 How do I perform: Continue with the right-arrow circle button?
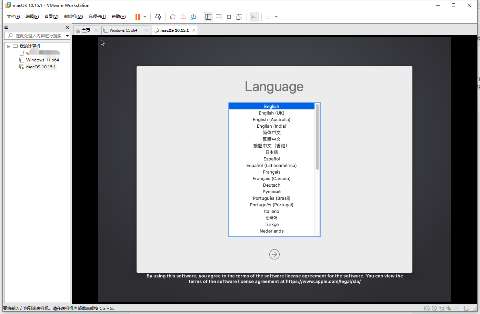tap(274, 254)
